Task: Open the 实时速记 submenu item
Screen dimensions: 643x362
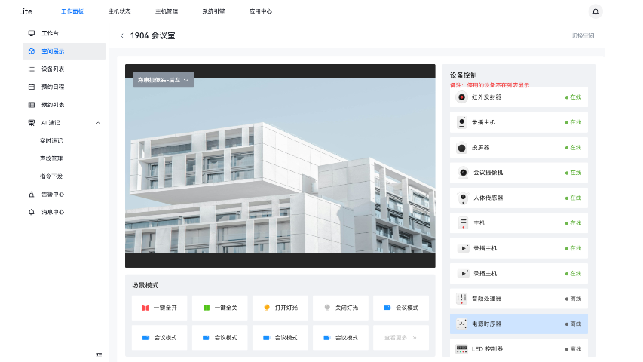Action: pyautogui.click(x=51, y=141)
